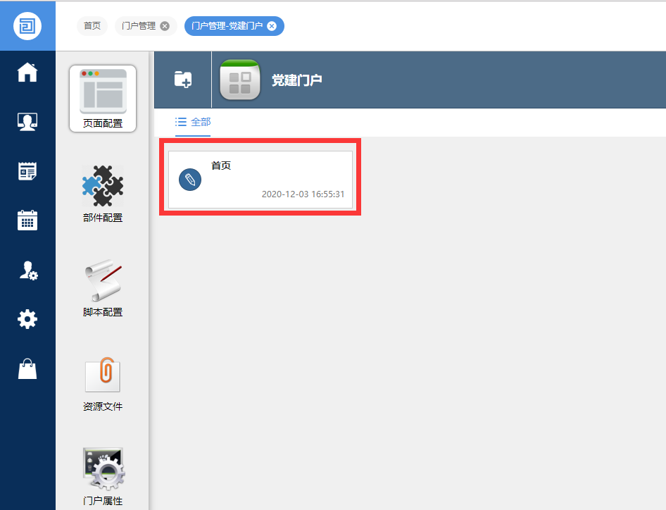Select the 全部 filter tab
The image size is (666, 510).
pos(194,122)
